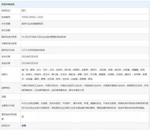Click the empty 范围 value cell

[85, 97]
